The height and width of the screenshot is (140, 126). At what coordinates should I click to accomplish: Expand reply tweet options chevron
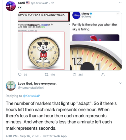pyautogui.click(x=120, y=83)
